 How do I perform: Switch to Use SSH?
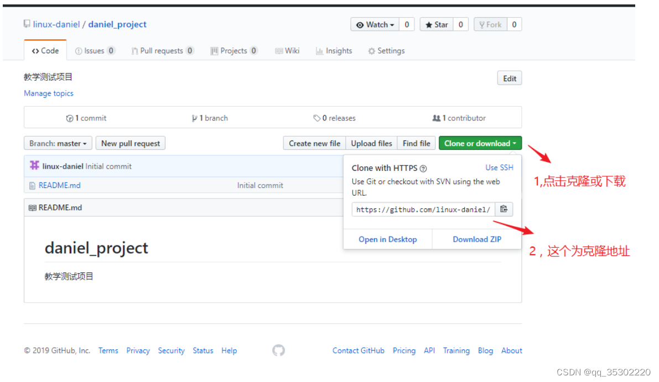pyautogui.click(x=499, y=168)
